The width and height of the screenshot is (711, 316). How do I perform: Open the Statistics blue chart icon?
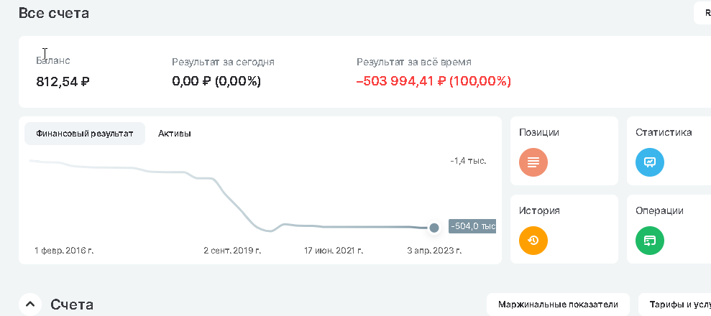[649, 162]
